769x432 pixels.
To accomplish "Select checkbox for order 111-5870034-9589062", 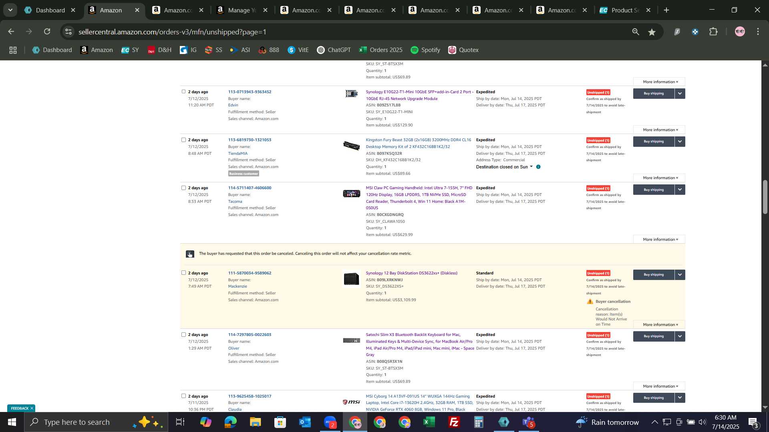I will tap(183, 273).
